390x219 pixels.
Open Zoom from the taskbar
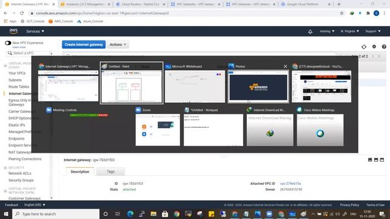coord(269,214)
